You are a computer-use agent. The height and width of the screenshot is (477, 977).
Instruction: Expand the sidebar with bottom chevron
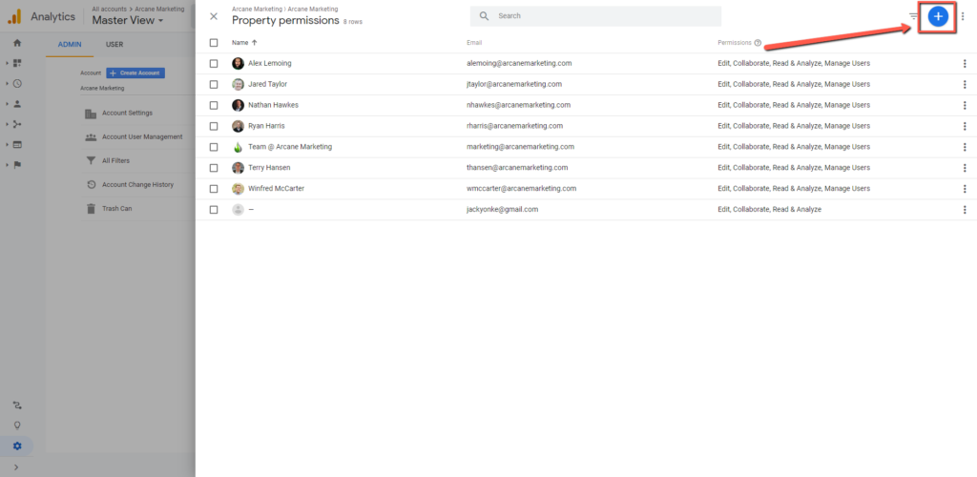tap(17, 467)
